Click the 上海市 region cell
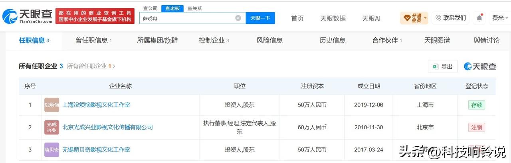This screenshot has width=511, height=163. pos(425,105)
